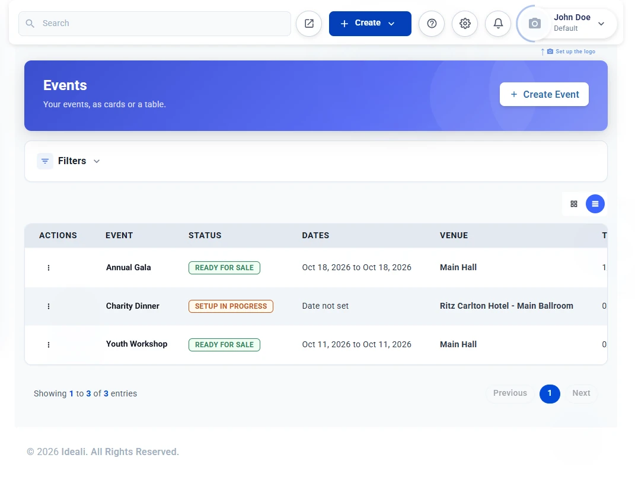The height and width of the screenshot is (477, 635).
Task: Open actions menu for Youth Workshop
Action: 49,345
